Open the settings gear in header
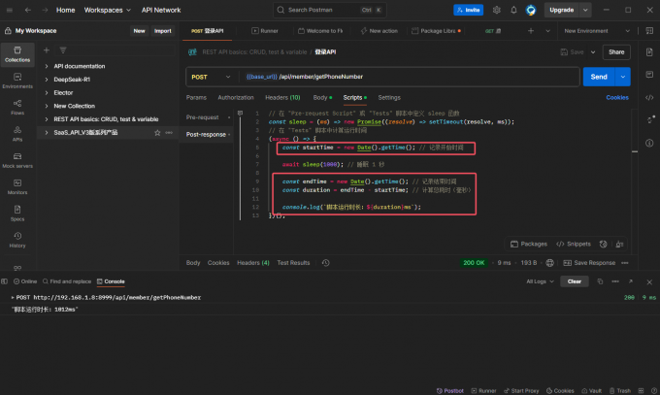Viewport: 660px width, 395px height. click(x=497, y=10)
